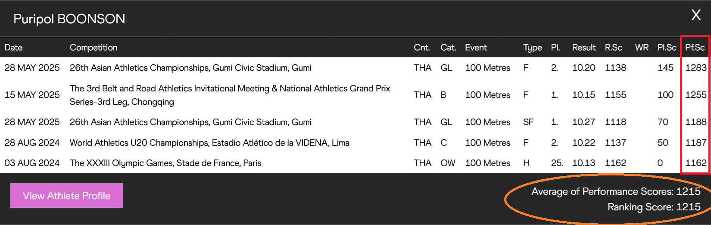Viewport: 711px width, 225px height.
Task: Open the World Athletics U20 Championships Lima row
Action: 355,143
